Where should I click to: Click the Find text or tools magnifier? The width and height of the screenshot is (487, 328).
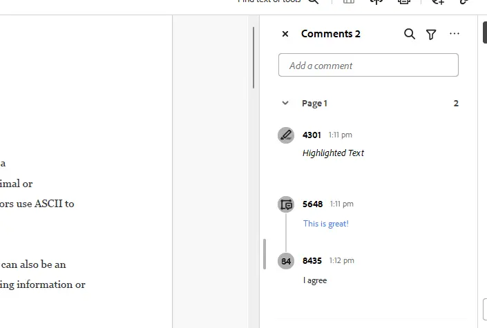click(314, 1)
